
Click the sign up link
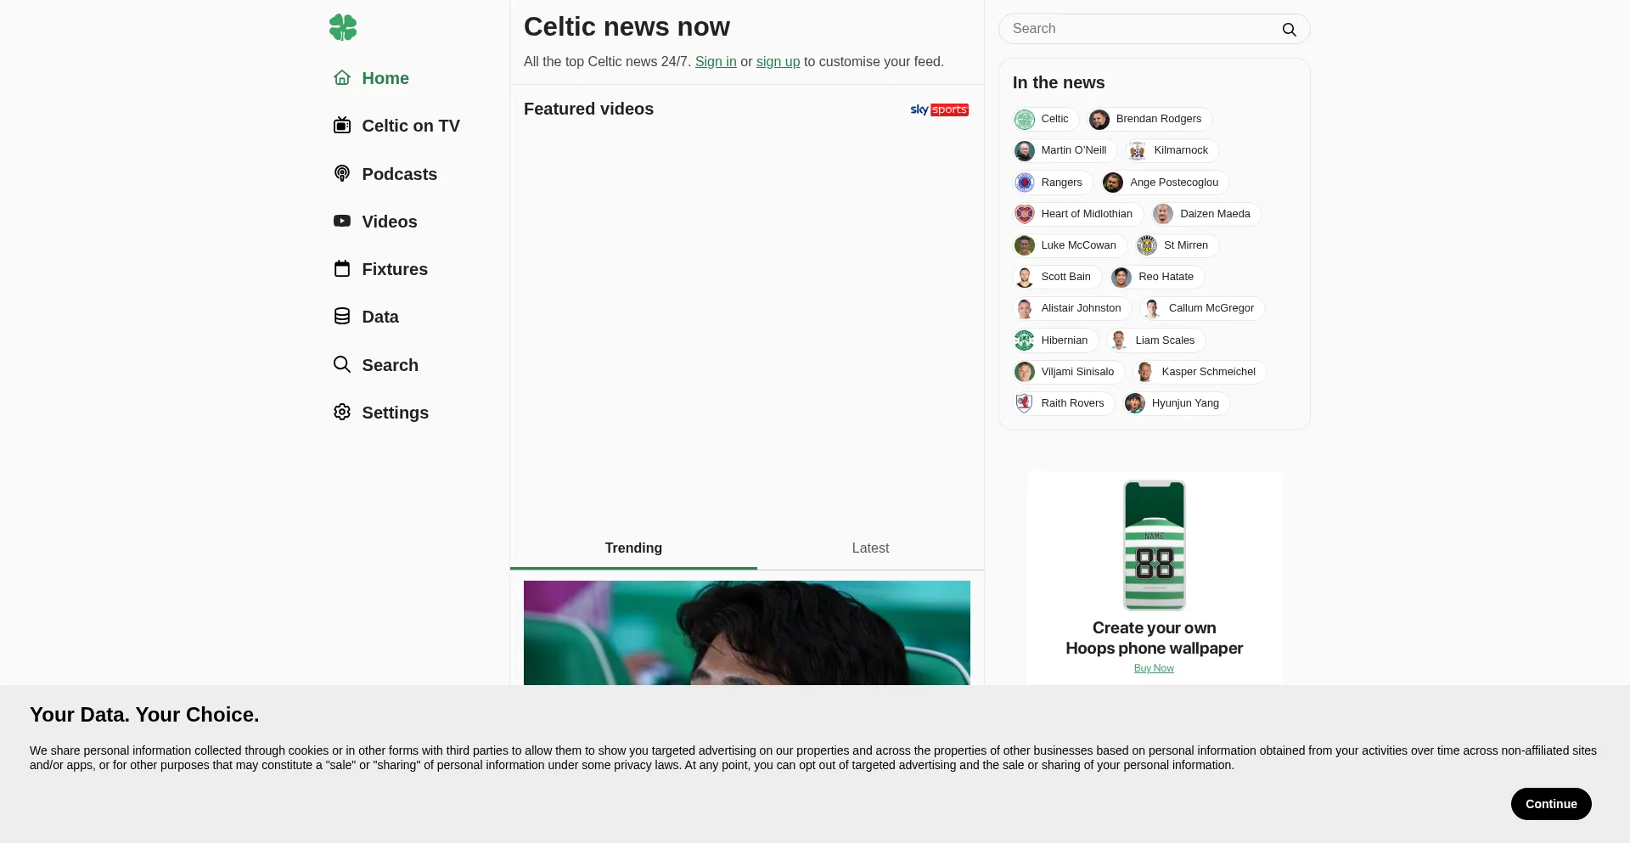778,62
